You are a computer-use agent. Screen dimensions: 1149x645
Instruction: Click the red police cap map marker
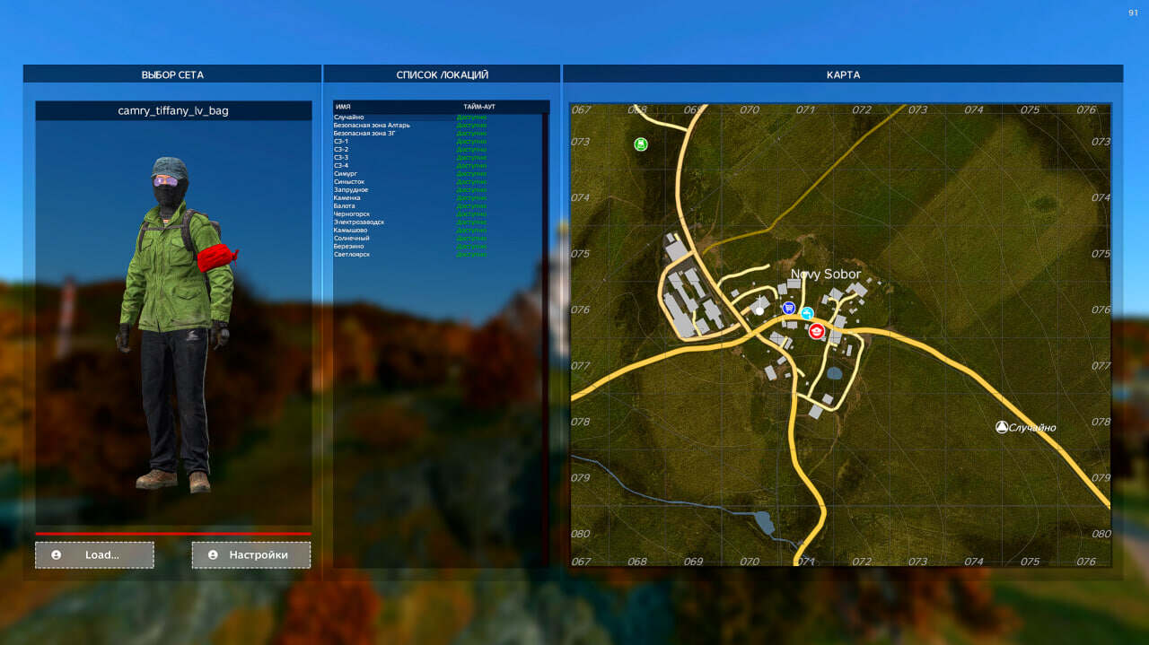pyautogui.click(x=816, y=331)
